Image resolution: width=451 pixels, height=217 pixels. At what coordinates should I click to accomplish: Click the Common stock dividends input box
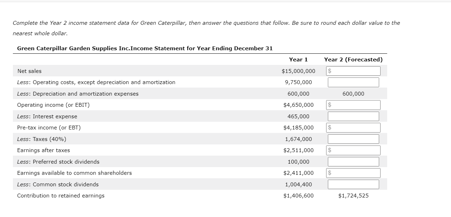click(353, 184)
